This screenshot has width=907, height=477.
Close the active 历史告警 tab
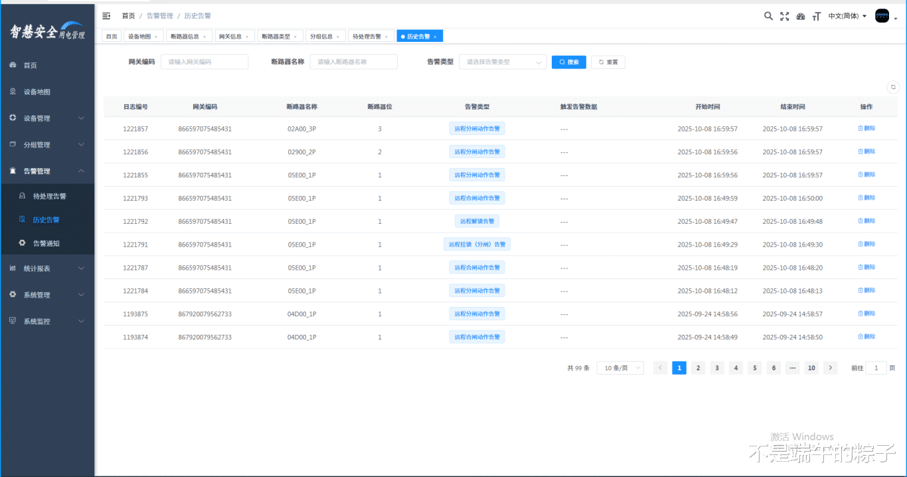(435, 37)
